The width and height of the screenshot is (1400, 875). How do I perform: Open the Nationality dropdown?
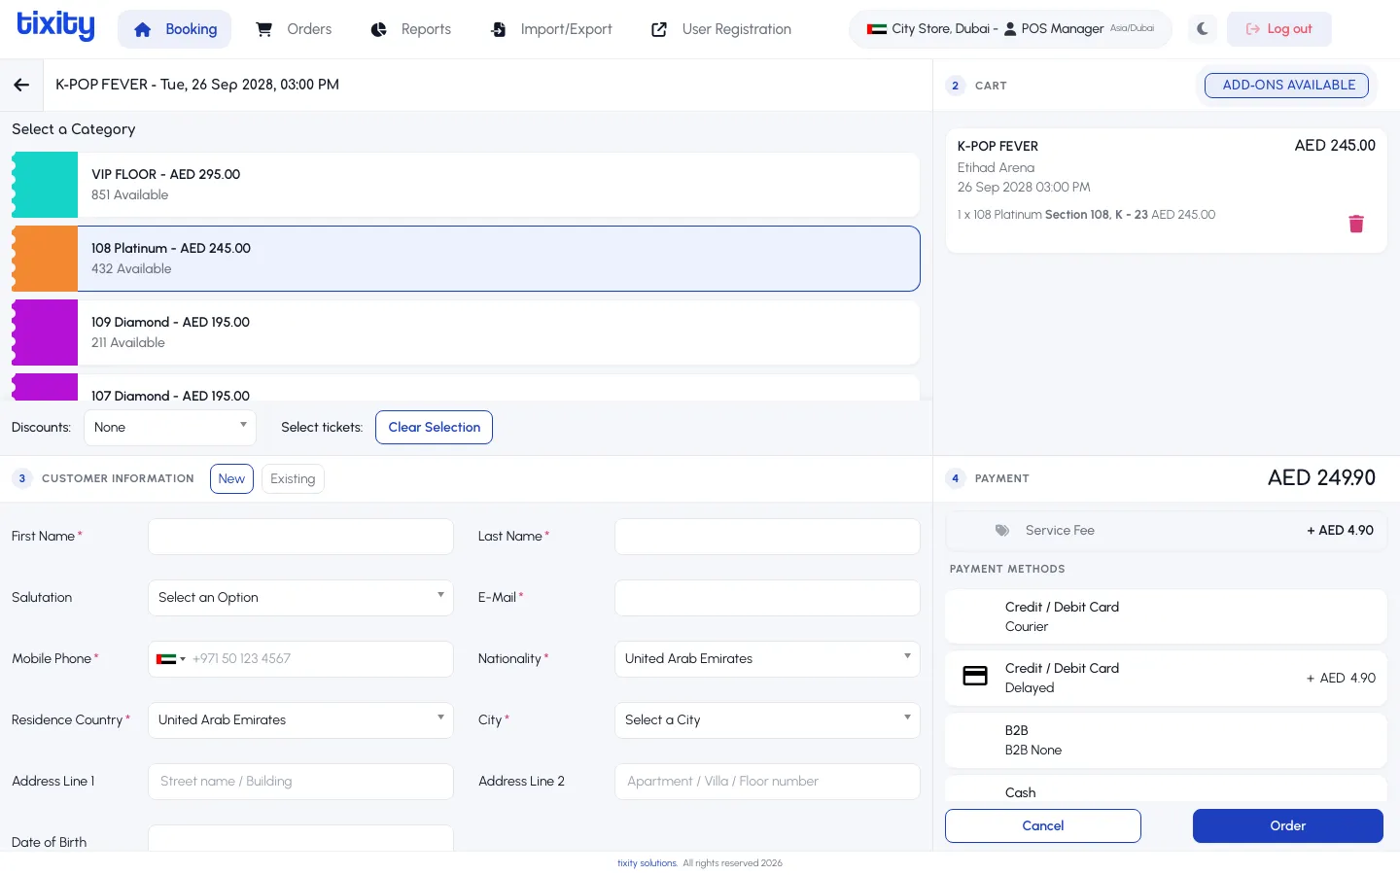point(767,659)
